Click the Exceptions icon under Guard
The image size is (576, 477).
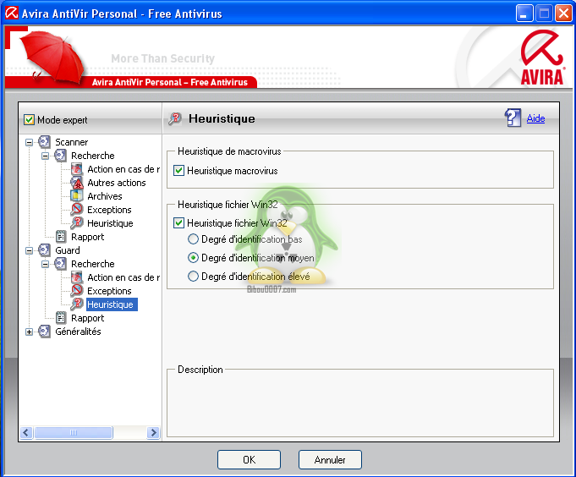pyautogui.click(x=76, y=290)
